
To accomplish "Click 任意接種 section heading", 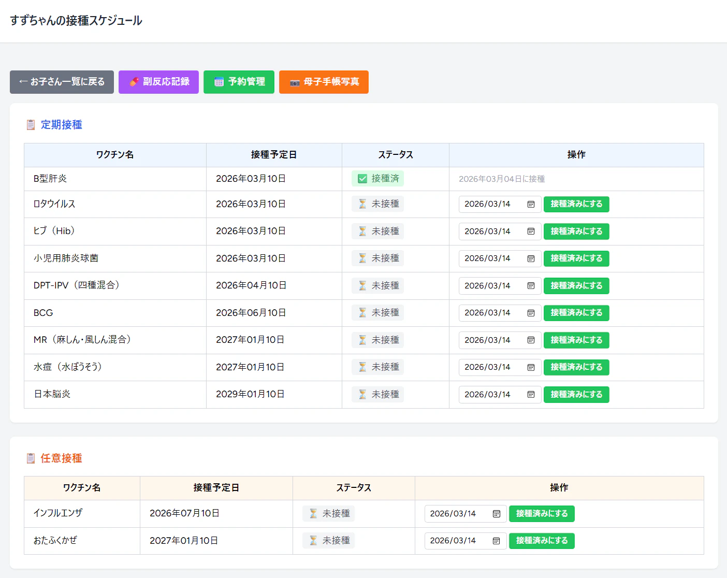I will (62, 458).
